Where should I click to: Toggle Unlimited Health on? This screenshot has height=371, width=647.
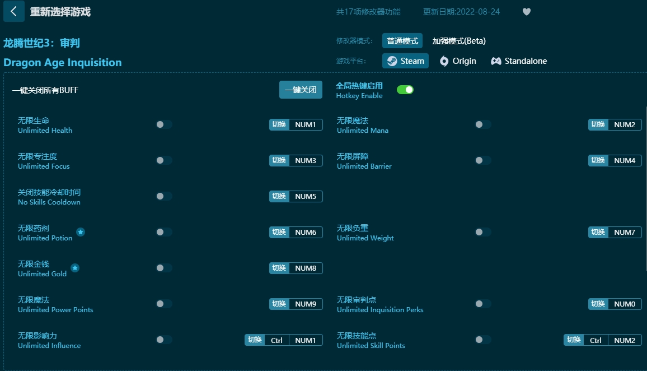(163, 124)
